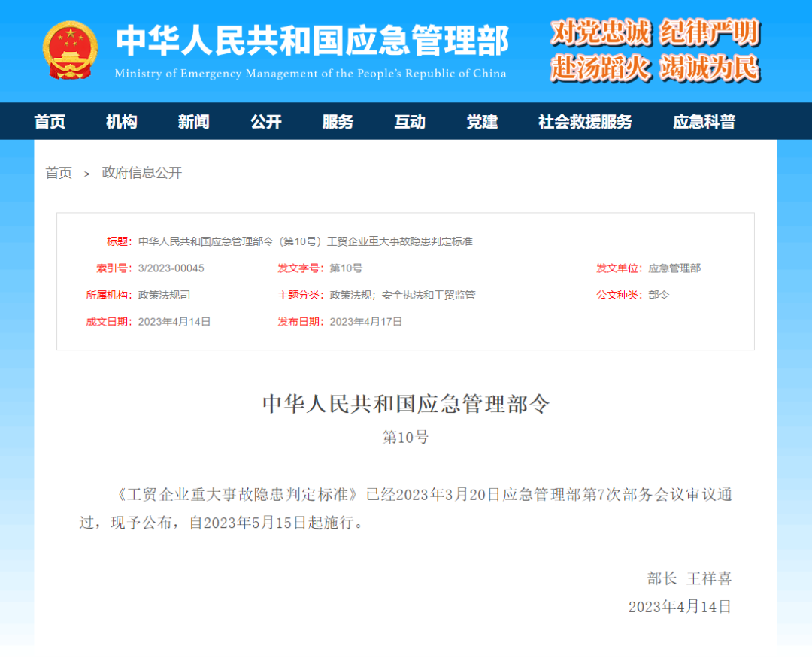Click the 首页 breadcrumb link
This screenshot has width=812, height=658.
(59, 172)
